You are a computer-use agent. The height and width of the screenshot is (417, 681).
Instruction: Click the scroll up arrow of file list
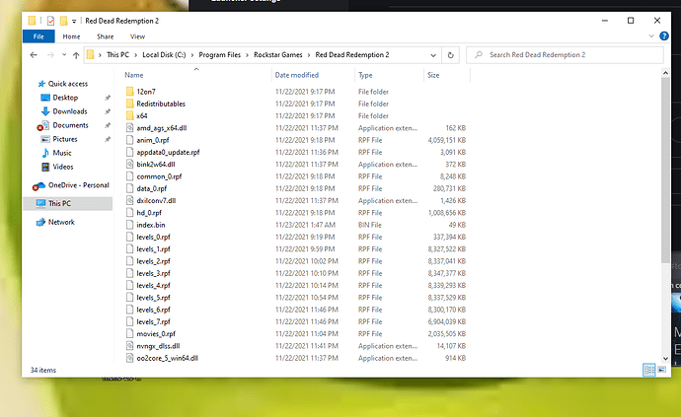(x=665, y=73)
